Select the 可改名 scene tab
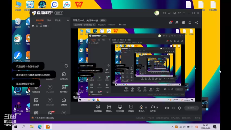 click(57, 21)
